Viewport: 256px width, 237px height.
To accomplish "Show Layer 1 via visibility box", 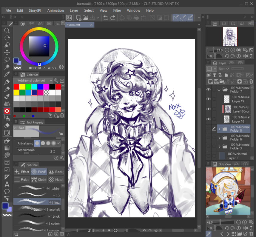I will pos(209,156).
